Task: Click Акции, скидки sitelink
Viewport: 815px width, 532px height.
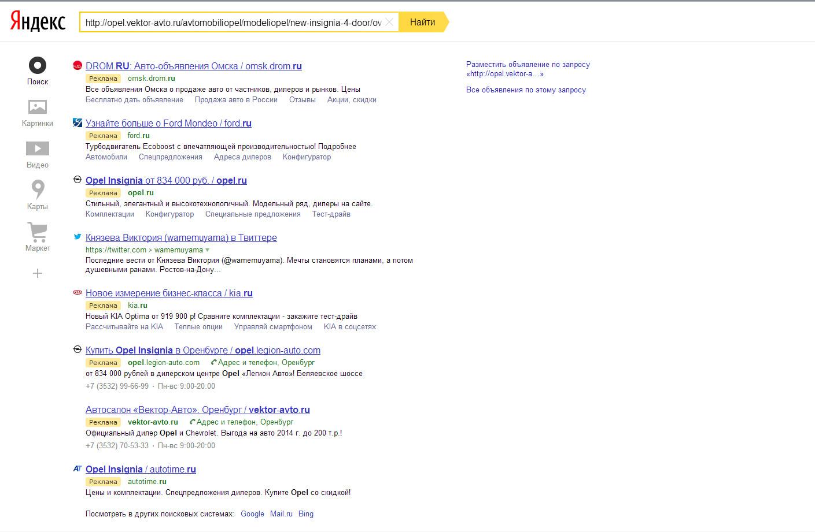Action: 352,99
